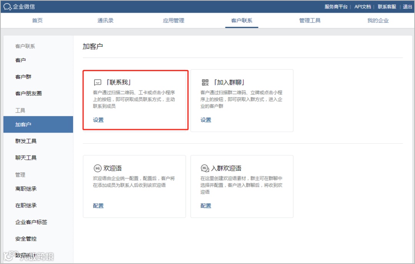Image resolution: width=415 pixels, height=264 pixels.
Task: Click the 客户联系 sidebar section label
Action: (25, 46)
